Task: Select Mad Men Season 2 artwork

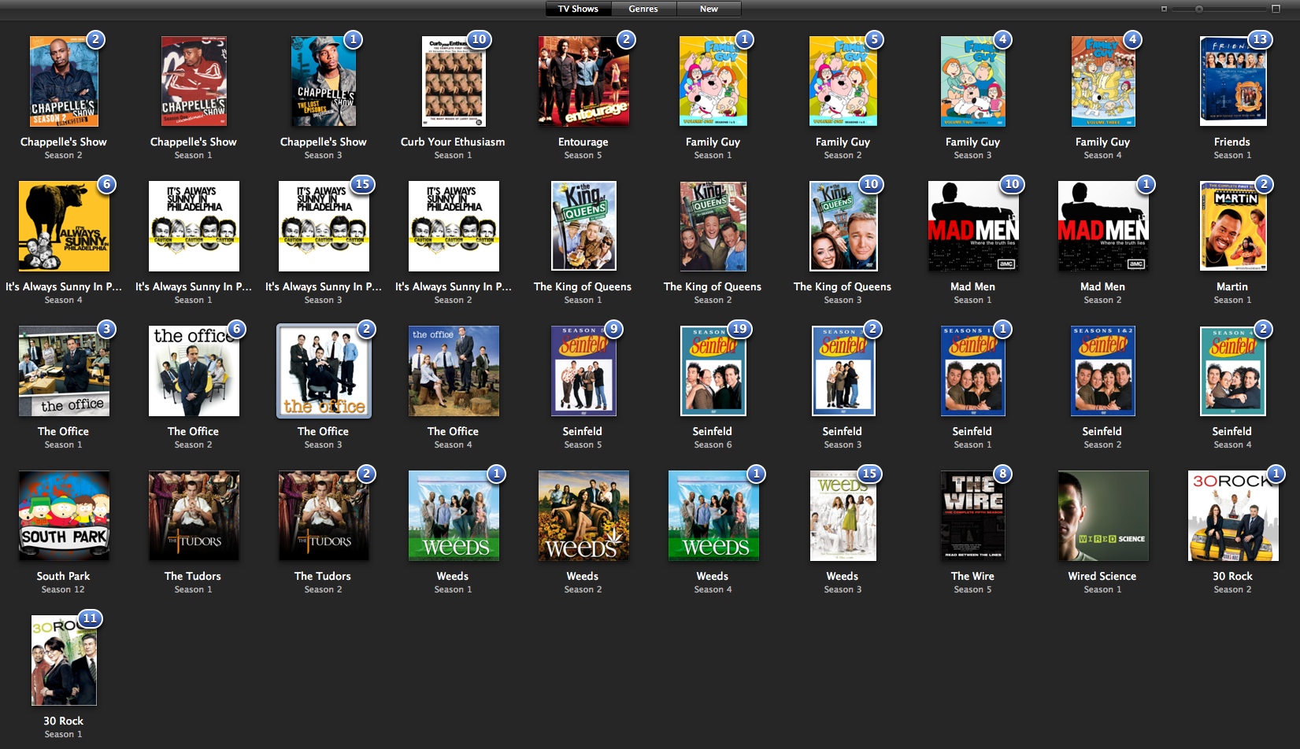Action: click(1103, 226)
